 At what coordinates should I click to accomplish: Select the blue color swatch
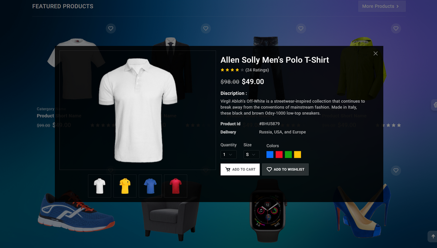(270, 155)
